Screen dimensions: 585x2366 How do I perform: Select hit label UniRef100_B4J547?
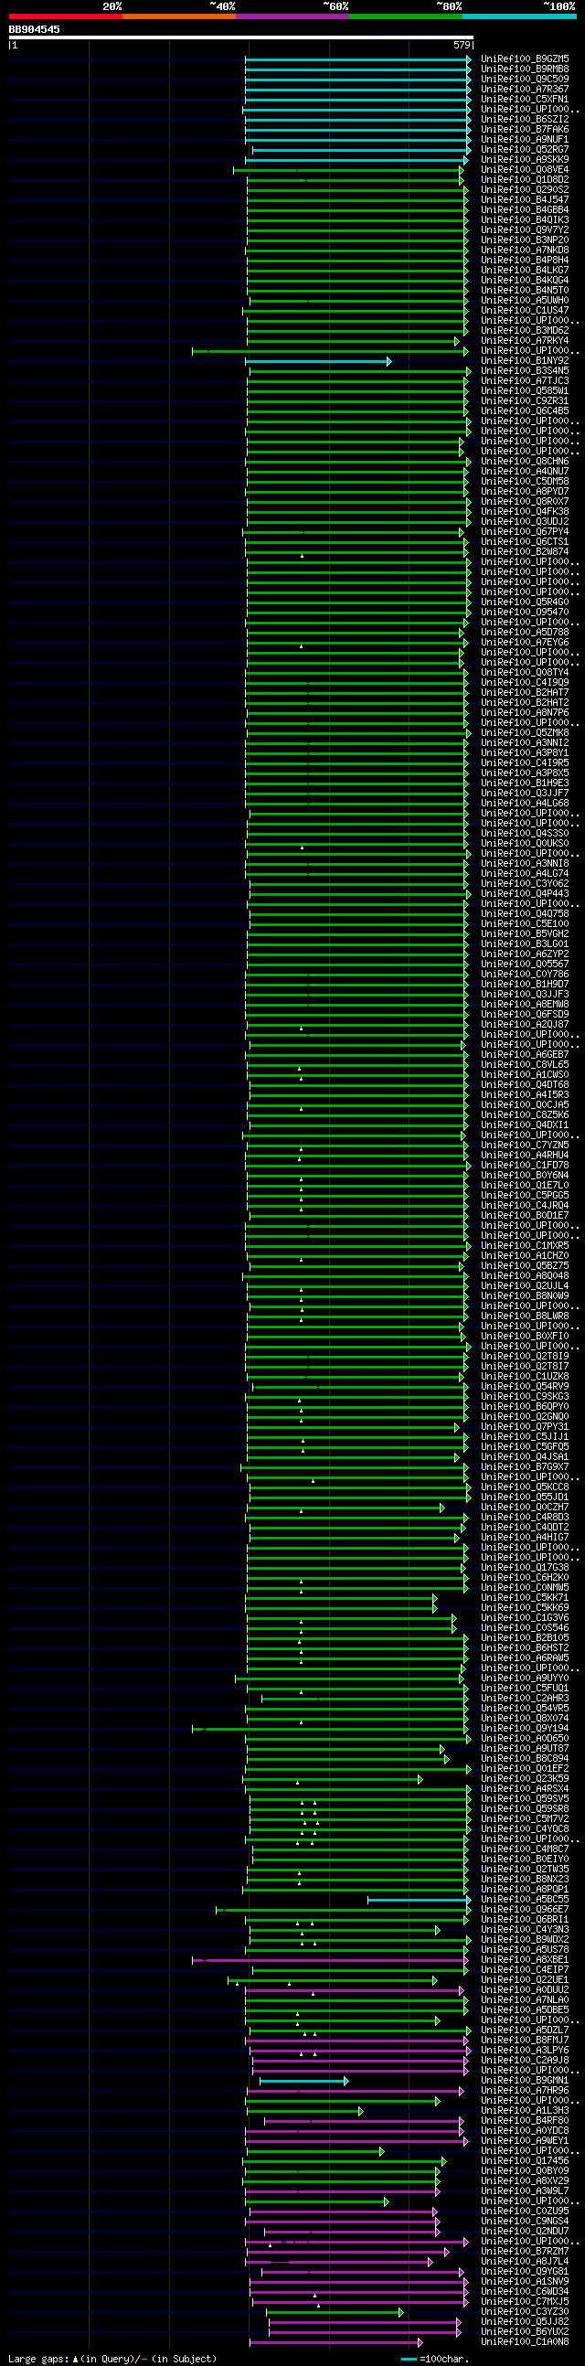click(x=525, y=200)
